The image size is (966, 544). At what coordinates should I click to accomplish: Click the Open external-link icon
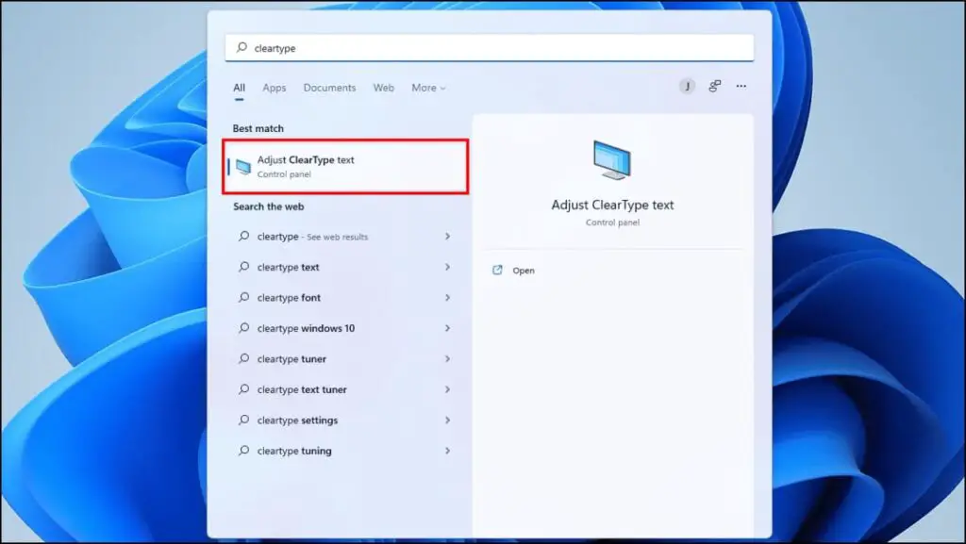pos(497,271)
